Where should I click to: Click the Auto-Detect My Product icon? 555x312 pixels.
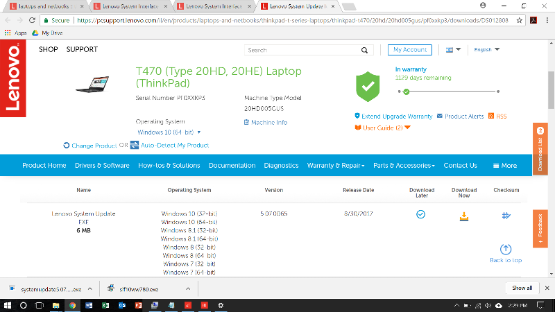[x=135, y=145]
